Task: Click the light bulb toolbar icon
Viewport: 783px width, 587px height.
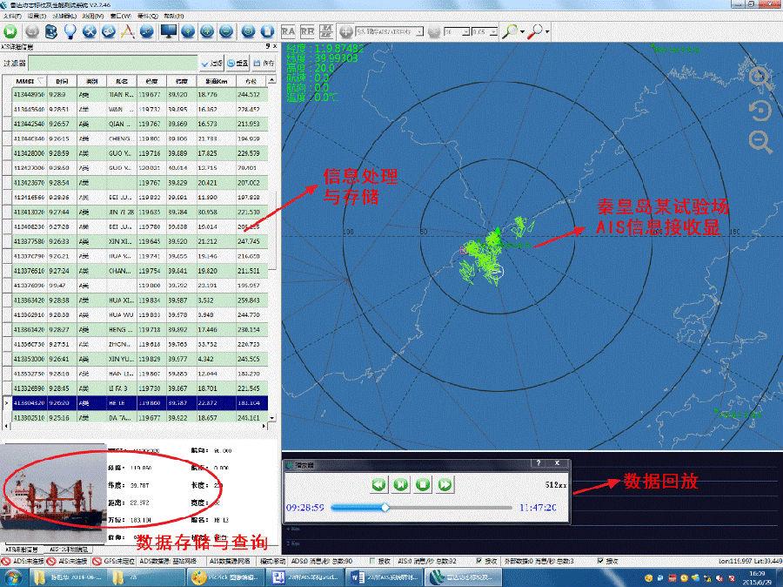Action: [70, 31]
